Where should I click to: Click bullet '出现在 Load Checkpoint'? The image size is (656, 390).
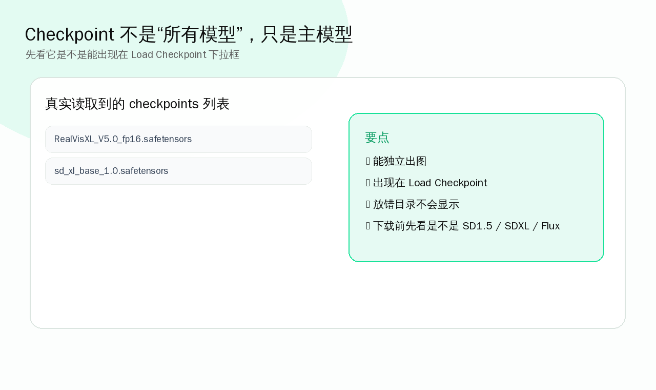click(426, 183)
